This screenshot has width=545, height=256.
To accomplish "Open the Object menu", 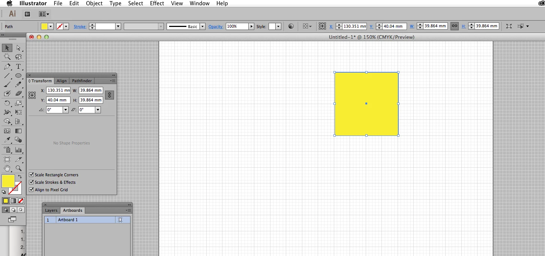I will tap(94, 3).
